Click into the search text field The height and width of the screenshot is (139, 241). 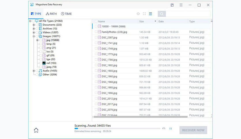pyautogui.click(x=188, y=14)
